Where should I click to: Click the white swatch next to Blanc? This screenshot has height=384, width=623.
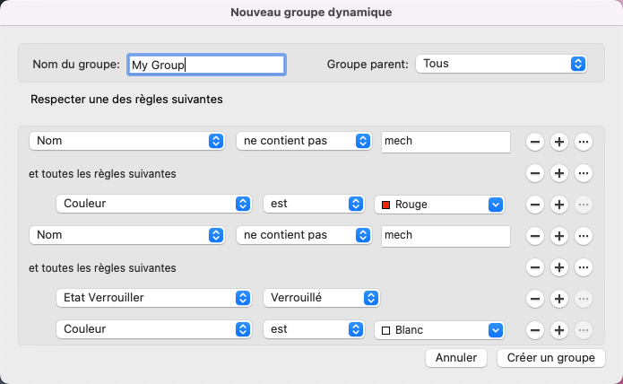coord(386,330)
